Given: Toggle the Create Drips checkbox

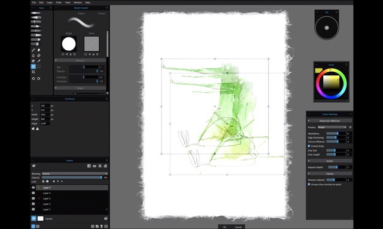Looking at the screenshot, I should (309, 146).
